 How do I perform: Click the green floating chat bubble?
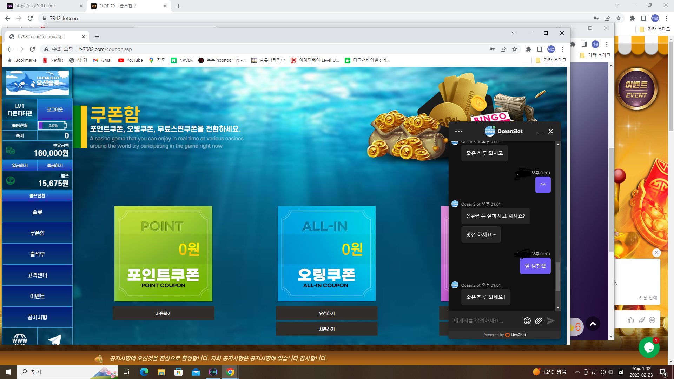click(x=649, y=347)
